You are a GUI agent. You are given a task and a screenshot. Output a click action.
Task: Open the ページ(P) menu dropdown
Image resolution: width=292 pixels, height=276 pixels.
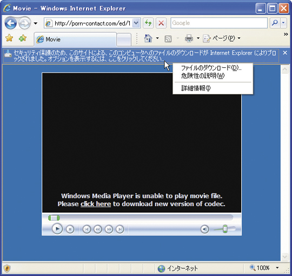click(222, 38)
